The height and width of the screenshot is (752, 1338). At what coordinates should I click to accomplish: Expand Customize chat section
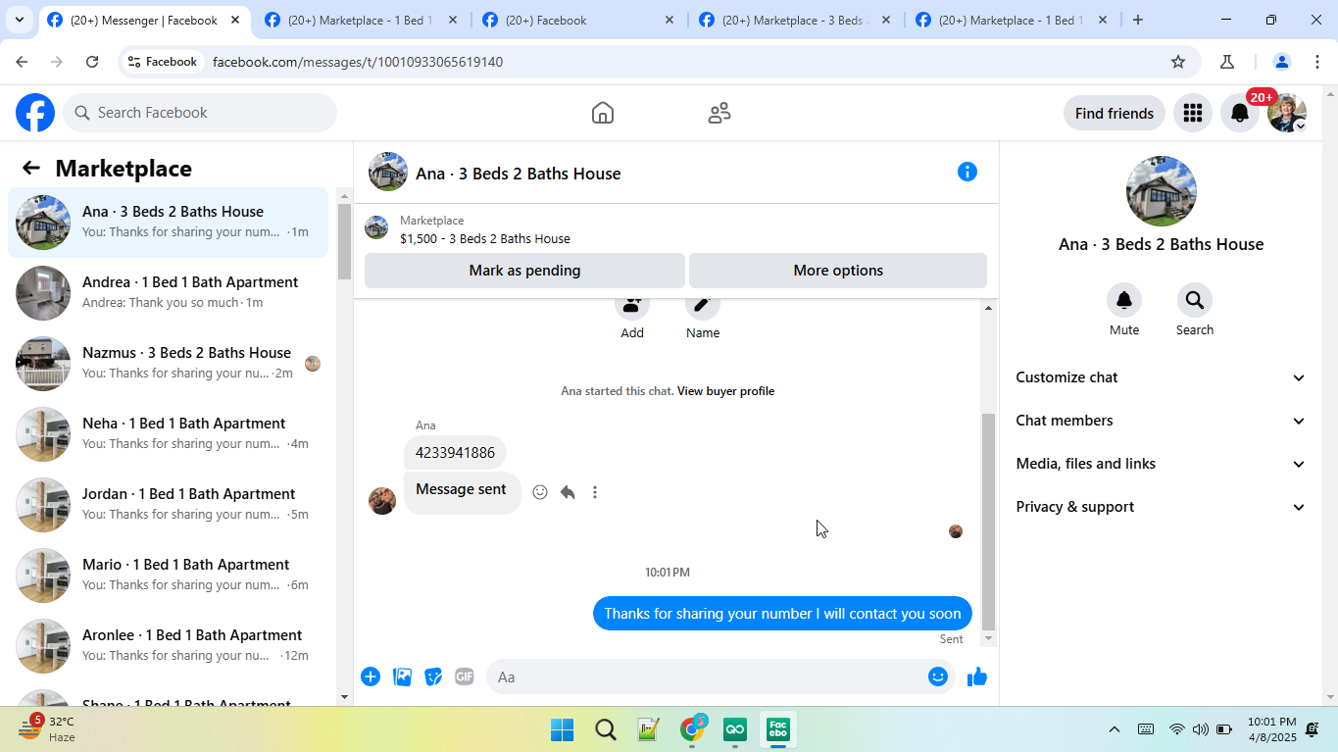pyautogui.click(x=1162, y=377)
